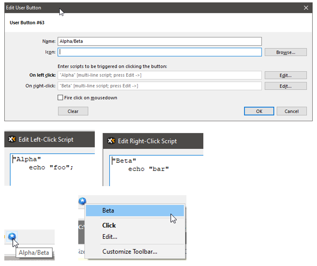Screen dimensions: 317x266
Task: Close the Edit User Button dialog
Action: pyautogui.click(x=306, y=7)
